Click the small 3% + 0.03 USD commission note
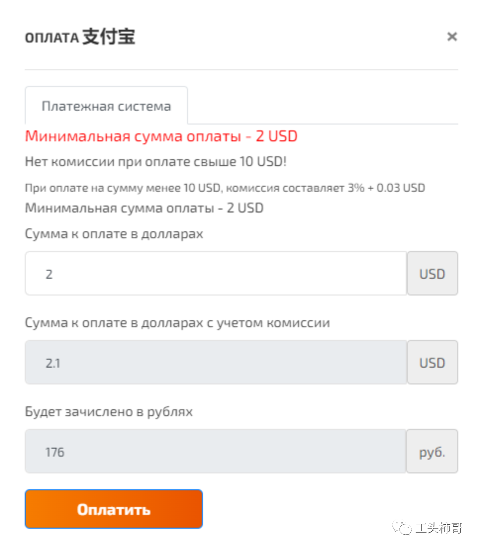The height and width of the screenshot is (549, 478). click(x=225, y=188)
